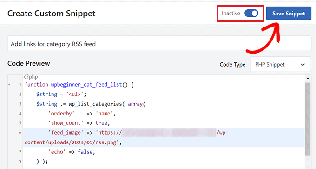Click the 'feed_image' key on line 6
316x169 pixels.
tap(66, 133)
